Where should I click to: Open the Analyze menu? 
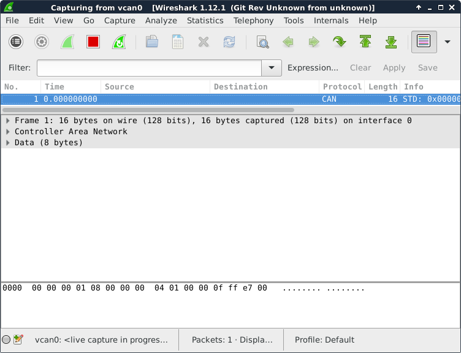coord(161,21)
